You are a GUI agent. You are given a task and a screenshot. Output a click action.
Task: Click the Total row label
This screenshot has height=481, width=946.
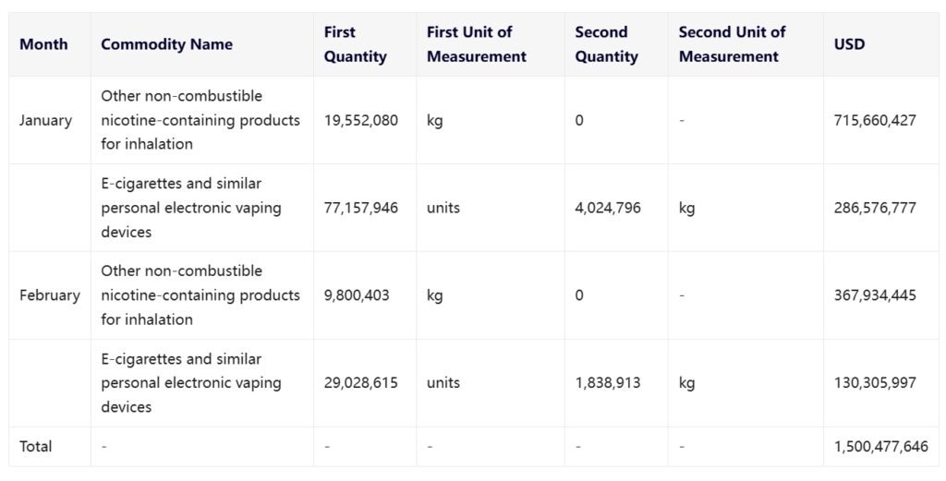coord(36,447)
